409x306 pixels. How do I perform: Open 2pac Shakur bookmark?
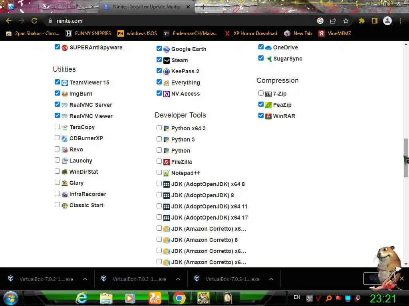(33, 33)
